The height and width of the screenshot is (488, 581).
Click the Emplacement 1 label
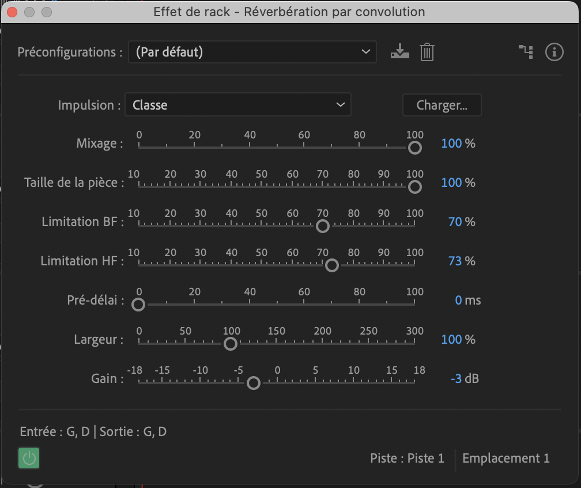pyautogui.click(x=506, y=459)
